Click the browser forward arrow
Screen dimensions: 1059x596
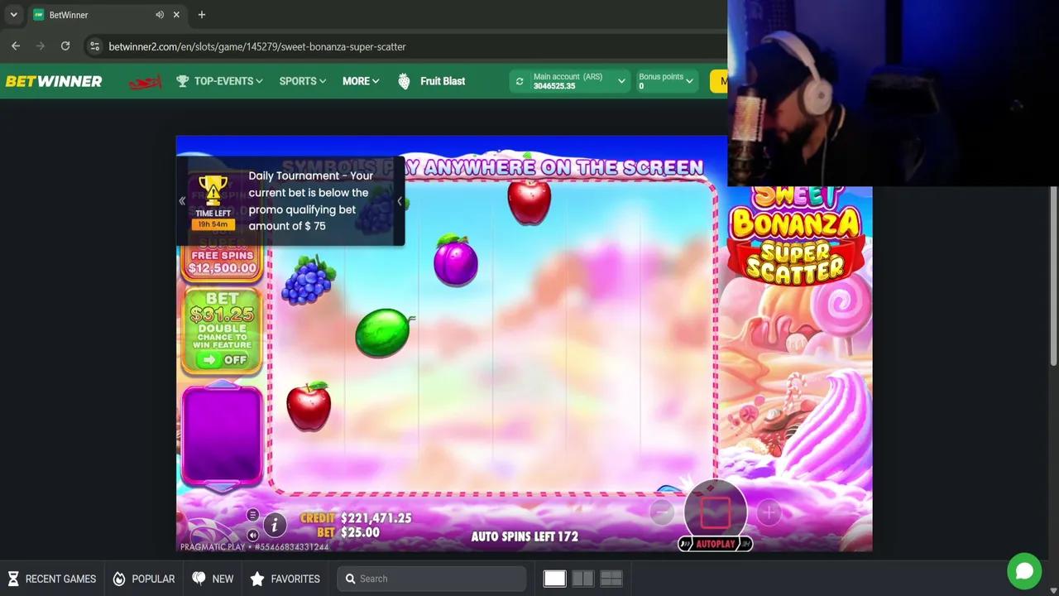tap(41, 46)
